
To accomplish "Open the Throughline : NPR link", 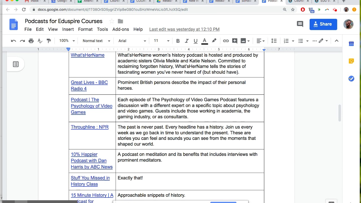I will point(90,127).
